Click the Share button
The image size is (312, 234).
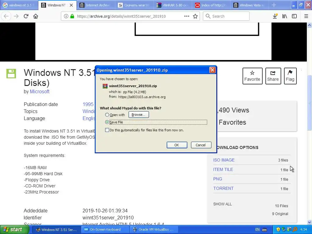(273, 76)
